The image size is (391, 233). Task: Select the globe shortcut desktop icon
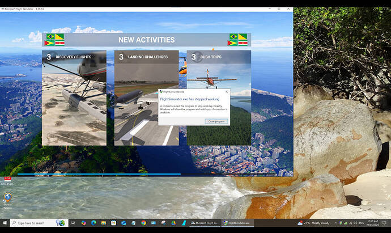7,201
